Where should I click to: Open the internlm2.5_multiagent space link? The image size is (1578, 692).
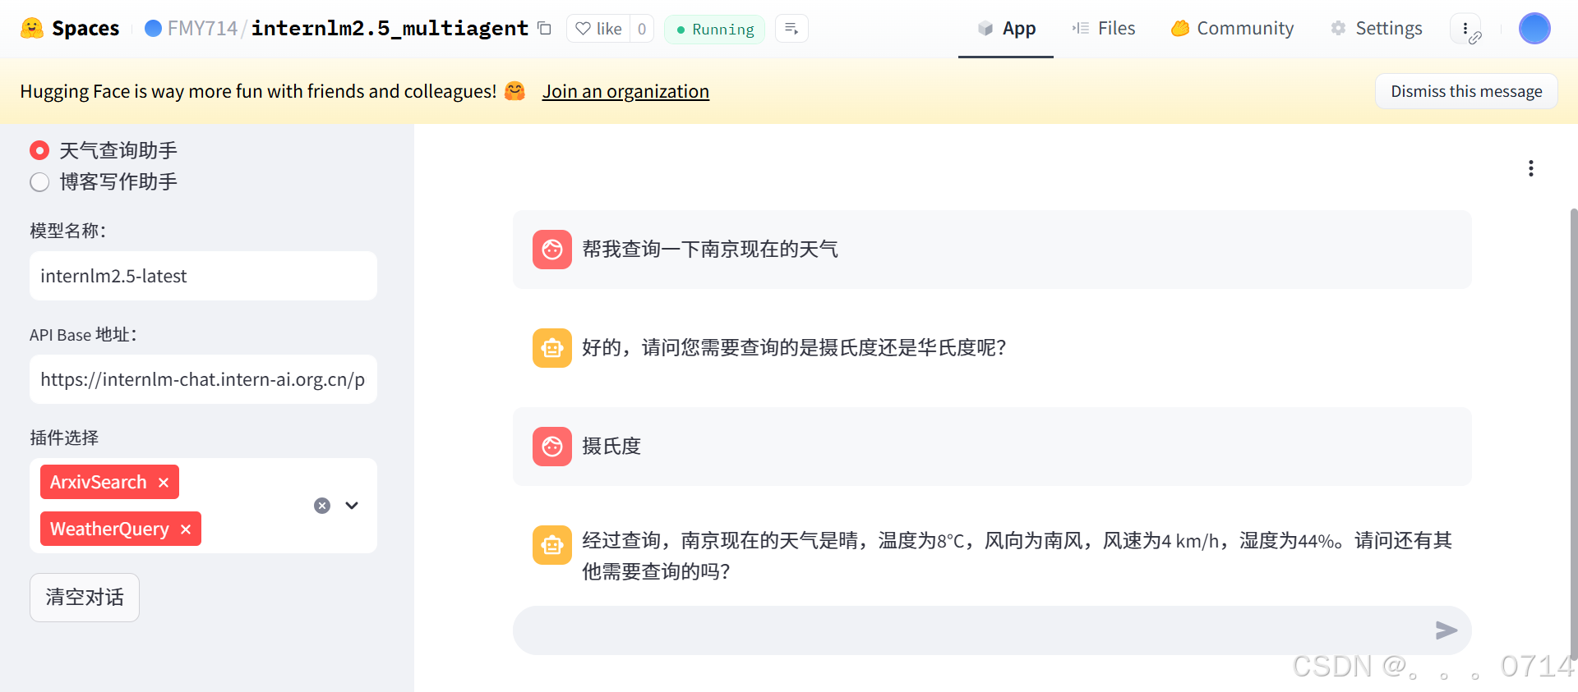[x=390, y=29]
